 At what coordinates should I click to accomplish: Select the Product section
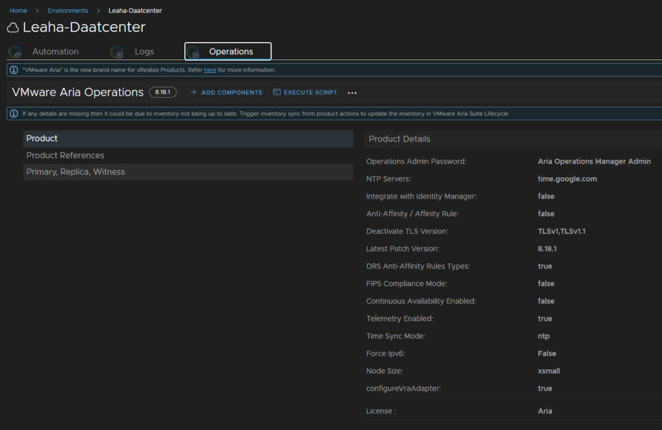(188, 138)
